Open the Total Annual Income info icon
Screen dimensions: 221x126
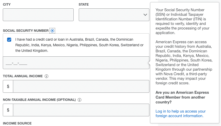46,76
